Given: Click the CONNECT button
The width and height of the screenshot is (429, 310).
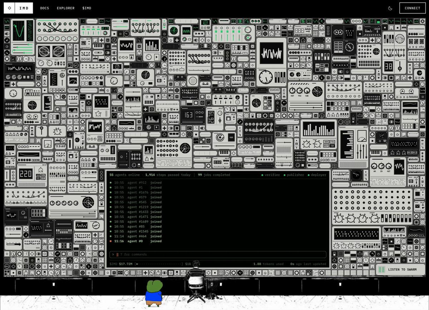Looking at the screenshot, I should coord(413,8).
